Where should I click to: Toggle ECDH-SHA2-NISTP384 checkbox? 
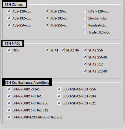click(x=59, y=96)
